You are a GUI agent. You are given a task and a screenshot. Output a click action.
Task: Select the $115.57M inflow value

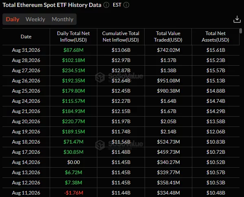73,101
